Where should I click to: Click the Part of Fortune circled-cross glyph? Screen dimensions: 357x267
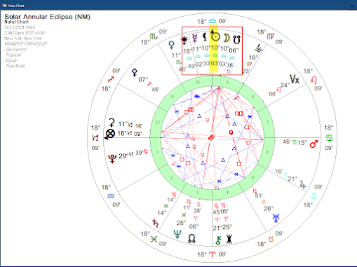tap(110, 134)
